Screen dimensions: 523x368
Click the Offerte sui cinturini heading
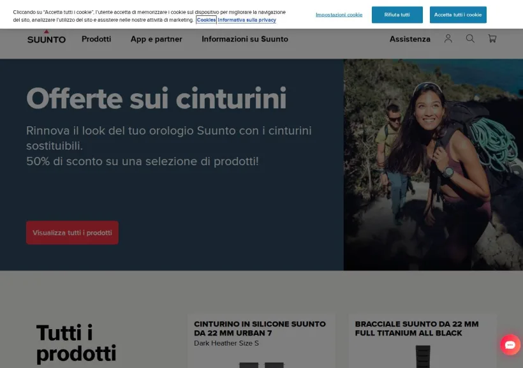pos(156,98)
